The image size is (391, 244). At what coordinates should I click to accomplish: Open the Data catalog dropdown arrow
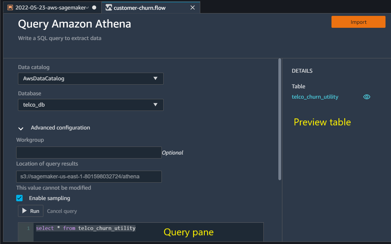point(155,78)
